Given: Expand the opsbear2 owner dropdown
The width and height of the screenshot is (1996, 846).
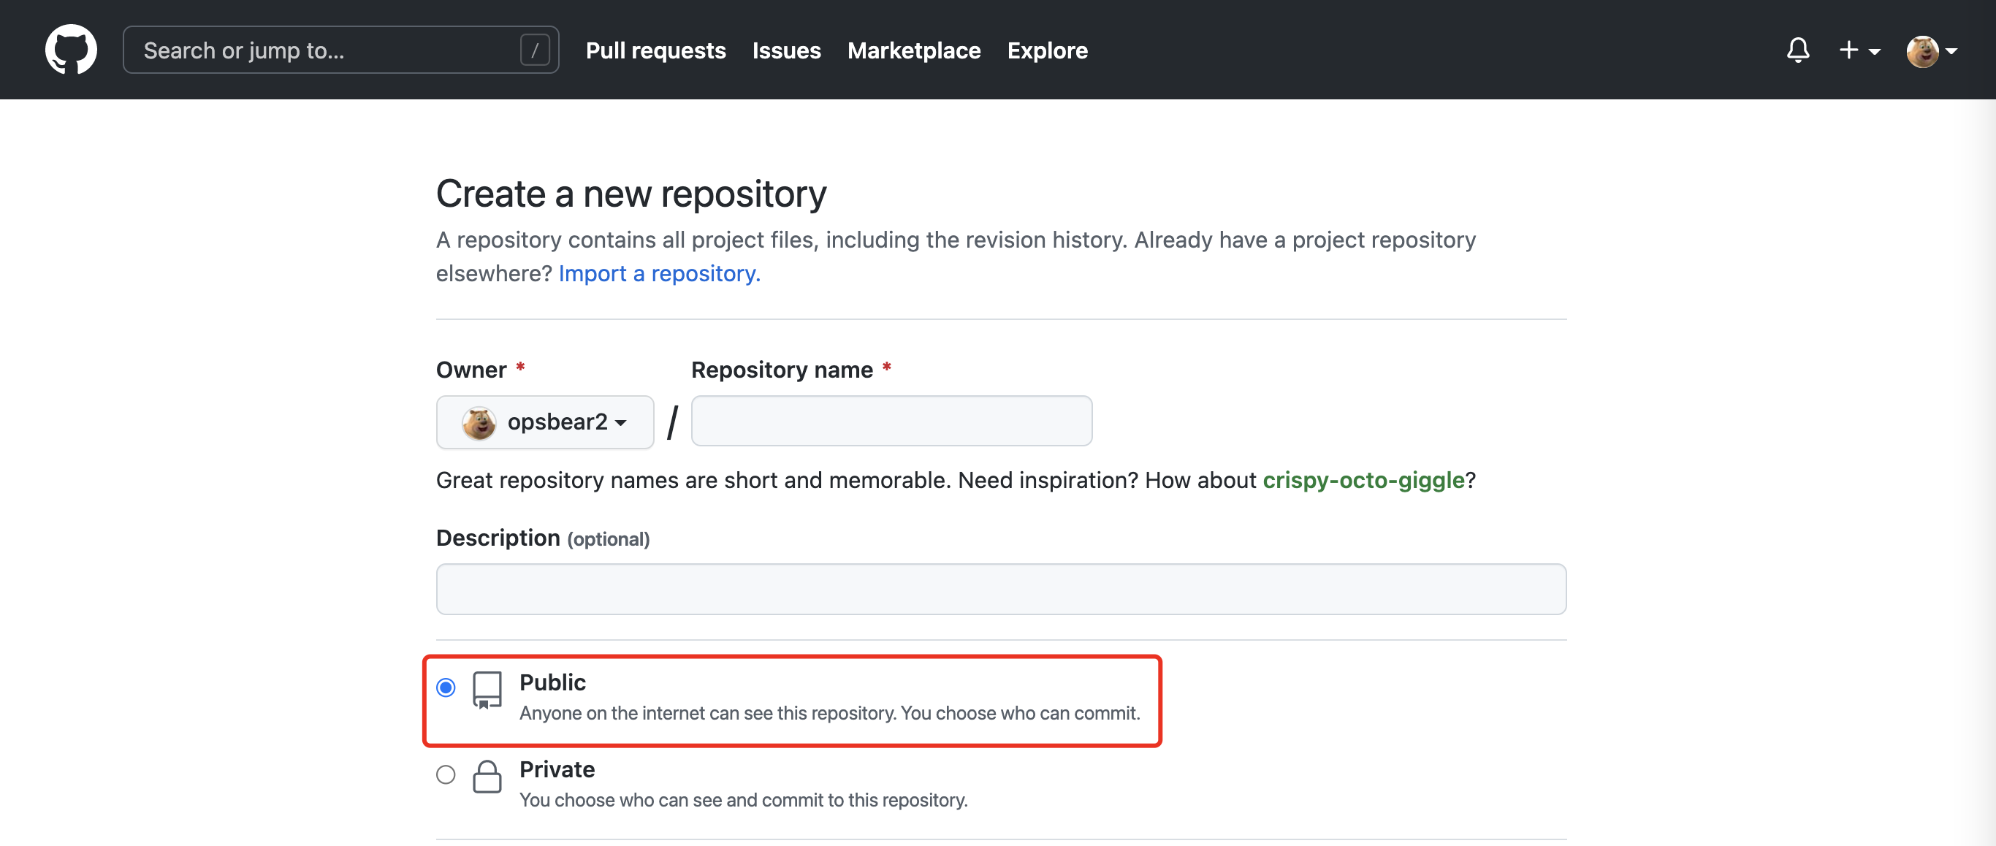Looking at the screenshot, I should tap(545, 422).
